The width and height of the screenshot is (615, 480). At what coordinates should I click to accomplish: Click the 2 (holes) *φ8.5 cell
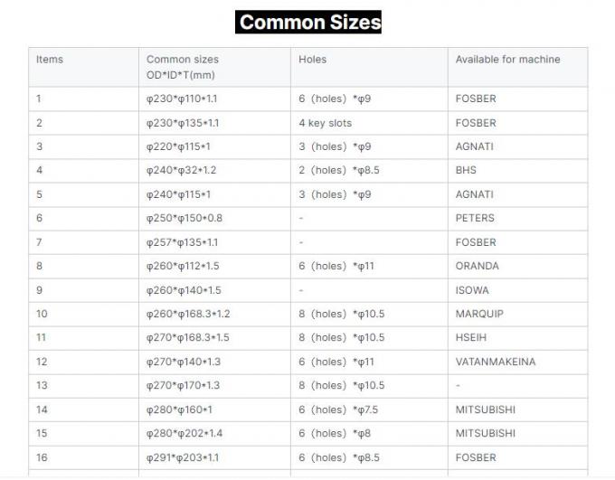336,170
